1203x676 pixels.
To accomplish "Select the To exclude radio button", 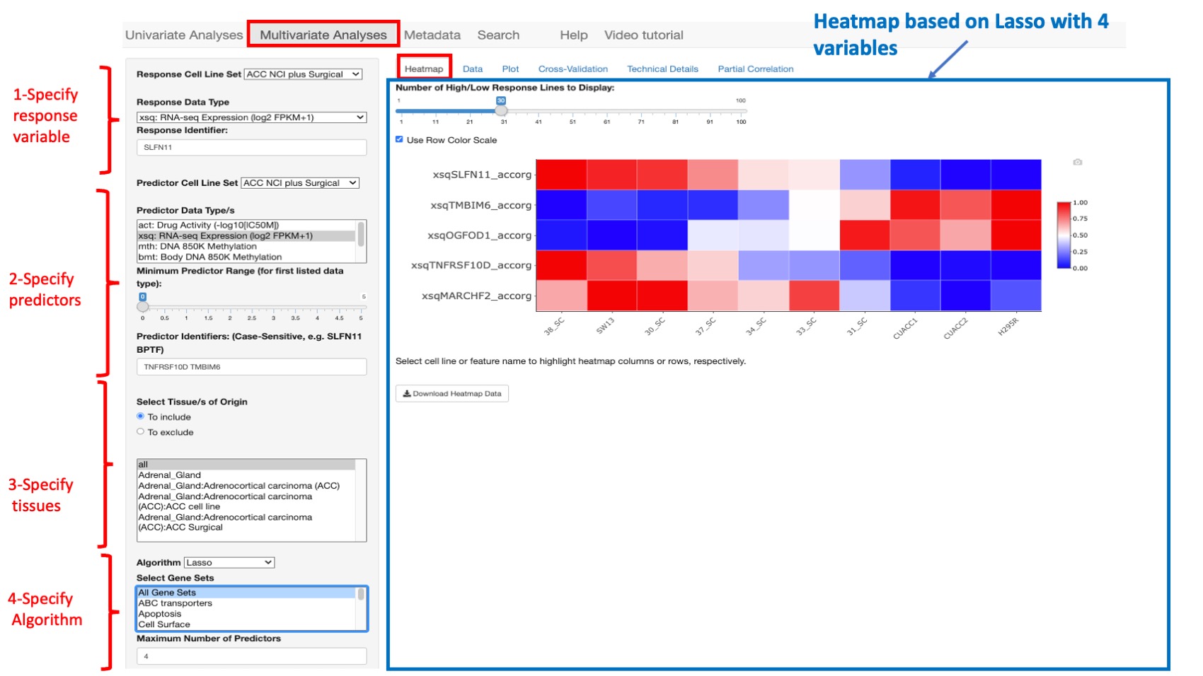I will coord(140,431).
